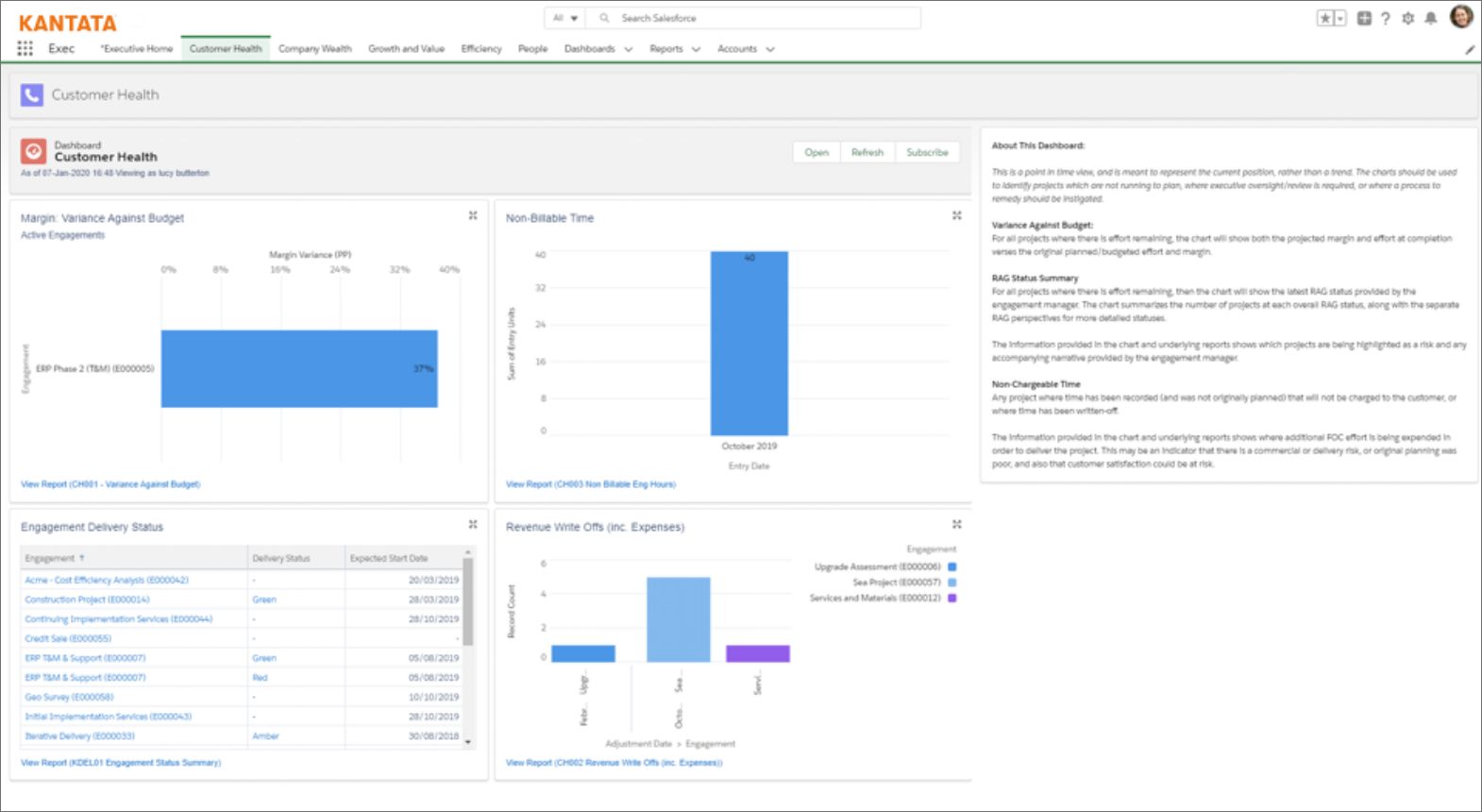1482x812 pixels.
Task: Open the Dashboards tab
Action: tap(589, 49)
